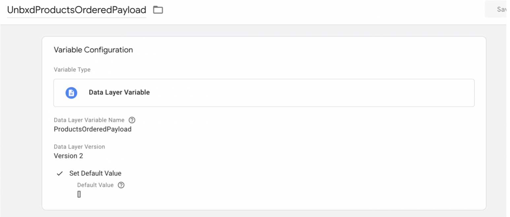Click the Variable Configuration heading
This screenshot has height=217, width=510.
pos(93,50)
